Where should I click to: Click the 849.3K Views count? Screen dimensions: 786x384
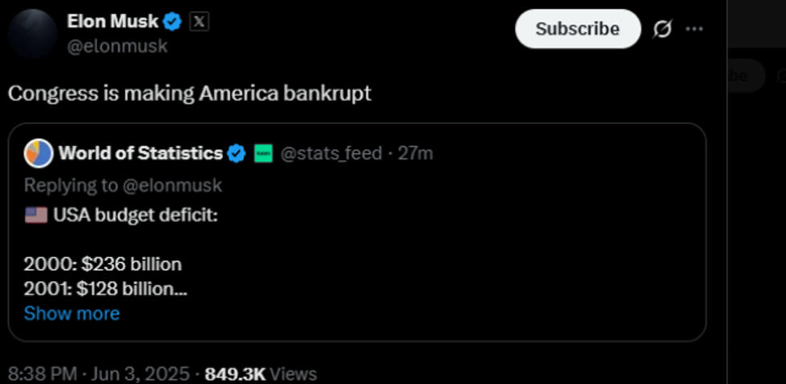tap(261, 374)
